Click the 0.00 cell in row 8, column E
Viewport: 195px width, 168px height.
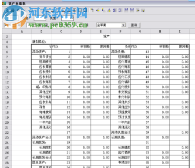point(101,62)
